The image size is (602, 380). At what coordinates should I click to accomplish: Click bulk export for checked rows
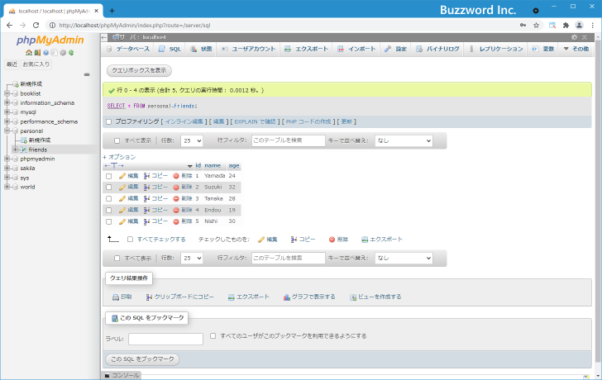[x=365, y=240]
